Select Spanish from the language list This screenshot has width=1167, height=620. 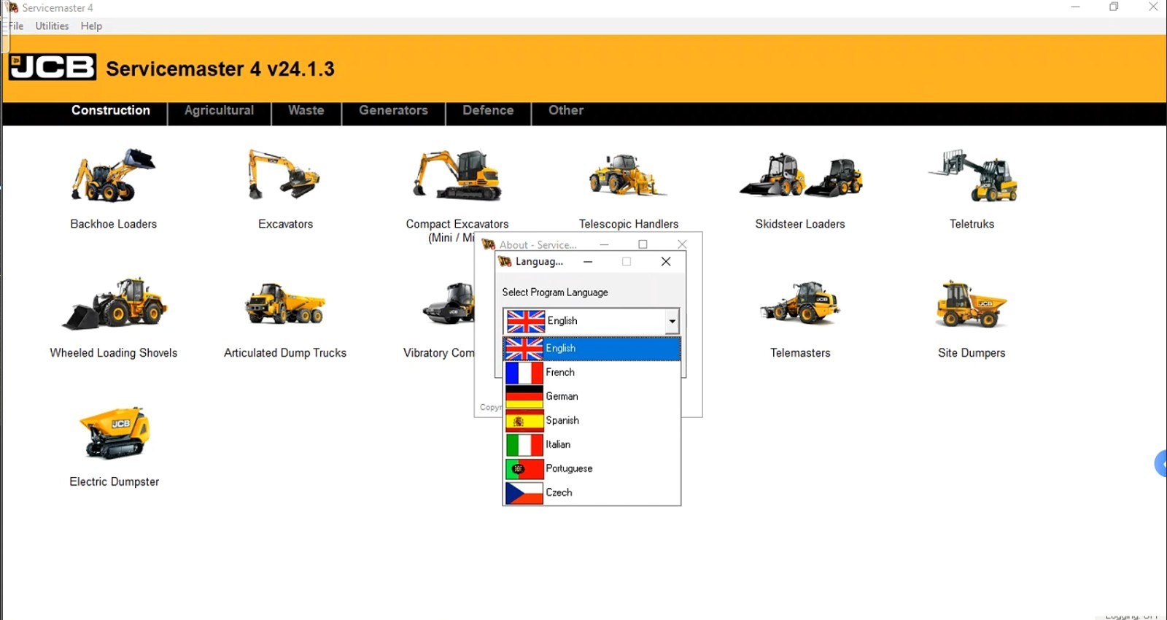tap(592, 421)
